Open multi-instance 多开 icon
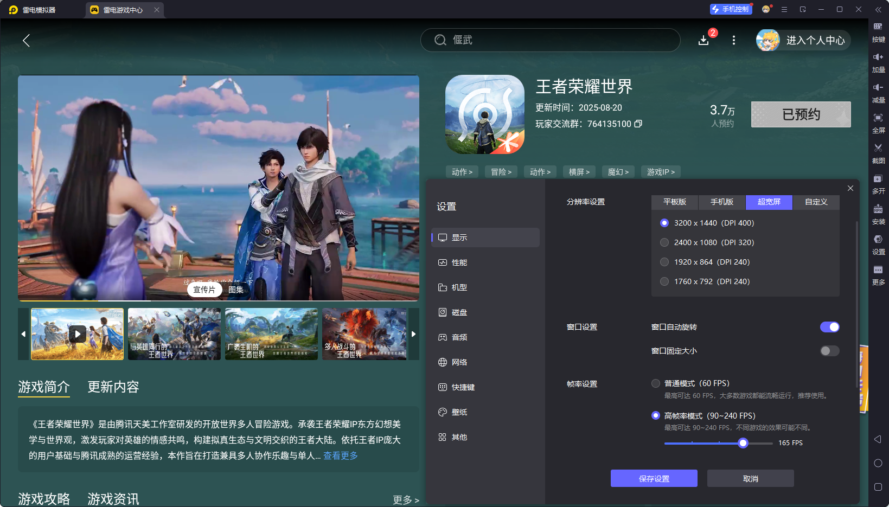Image resolution: width=889 pixels, height=507 pixels. [x=878, y=184]
